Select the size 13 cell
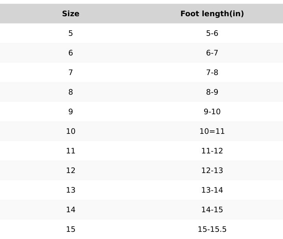Viewport: 283px width, 239px height. tap(71, 190)
